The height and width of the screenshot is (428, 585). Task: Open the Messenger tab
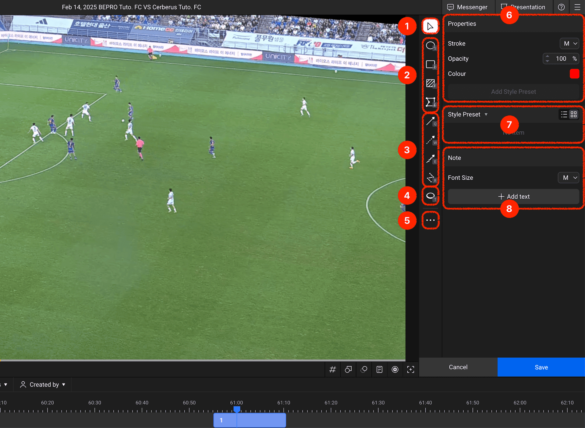click(x=467, y=7)
